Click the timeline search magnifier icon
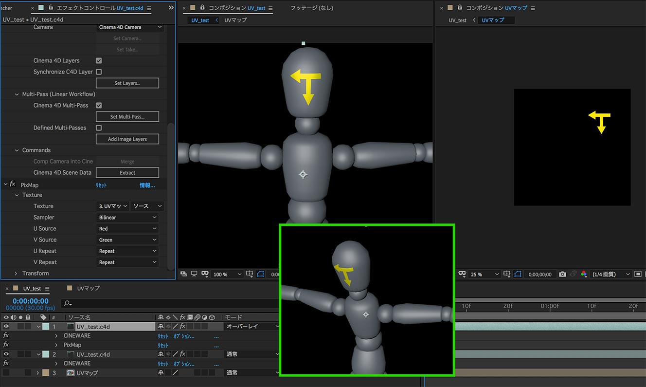This screenshot has height=387, width=646. [x=68, y=303]
